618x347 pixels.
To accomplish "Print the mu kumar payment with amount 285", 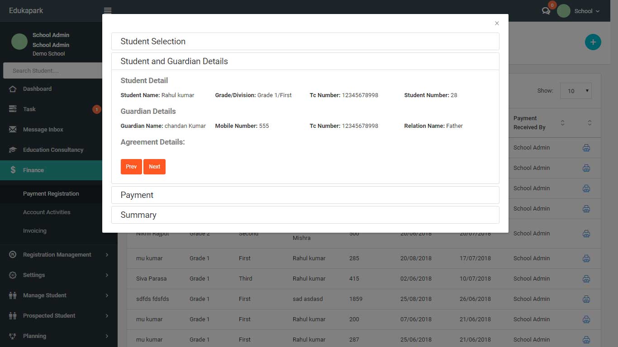I will tap(586, 258).
